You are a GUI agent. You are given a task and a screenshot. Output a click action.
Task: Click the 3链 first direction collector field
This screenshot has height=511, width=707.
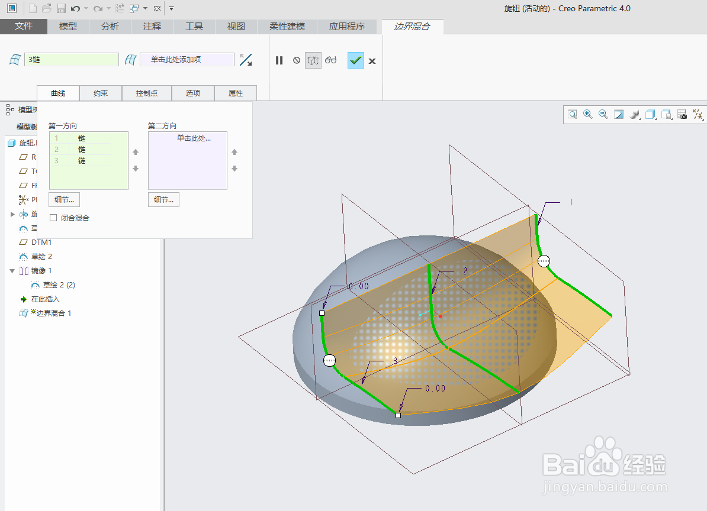point(71,59)
